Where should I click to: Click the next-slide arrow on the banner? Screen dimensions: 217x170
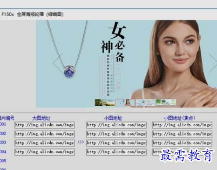click(x=213, y=63)
